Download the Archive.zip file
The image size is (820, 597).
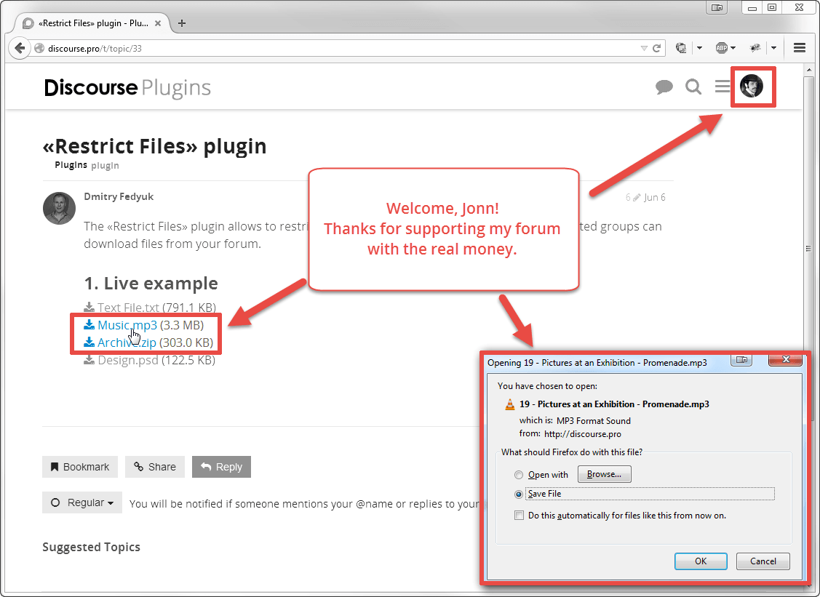point(127,343)
